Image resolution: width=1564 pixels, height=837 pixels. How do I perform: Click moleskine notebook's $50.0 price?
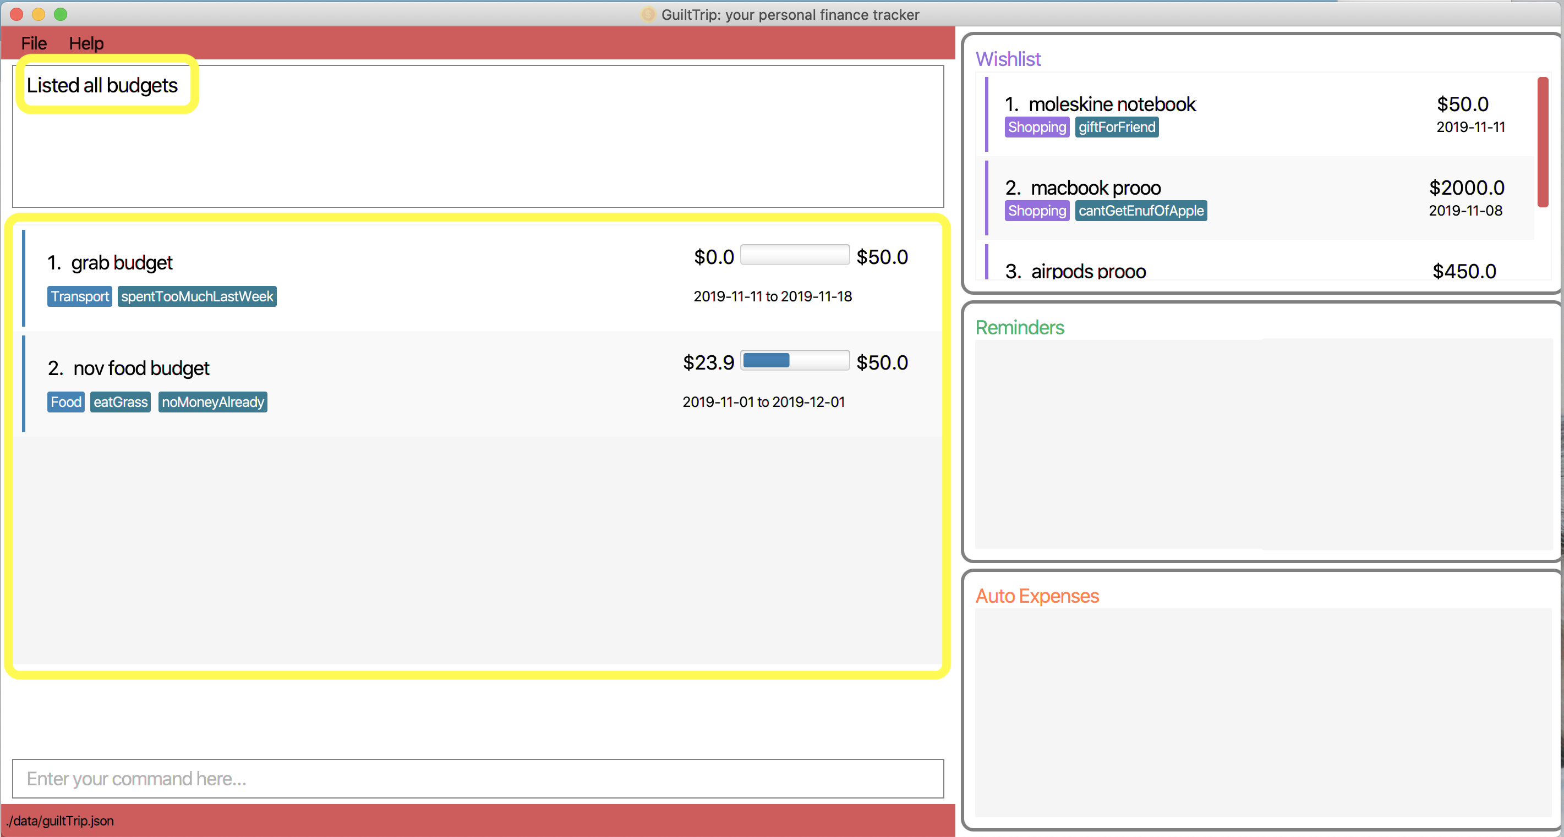1463,104
